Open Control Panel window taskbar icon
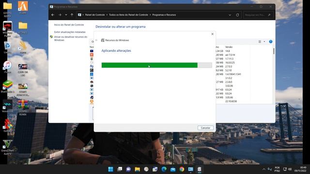 pos(190,169)
